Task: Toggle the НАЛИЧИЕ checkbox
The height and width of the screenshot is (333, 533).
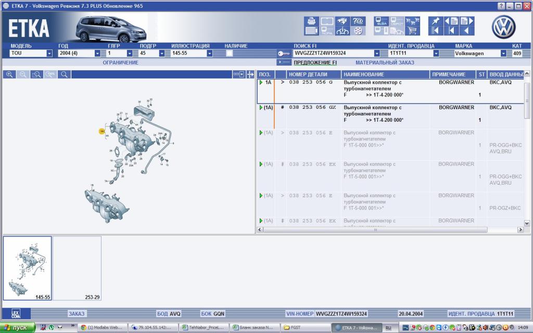Action: (x=230, y=53)
